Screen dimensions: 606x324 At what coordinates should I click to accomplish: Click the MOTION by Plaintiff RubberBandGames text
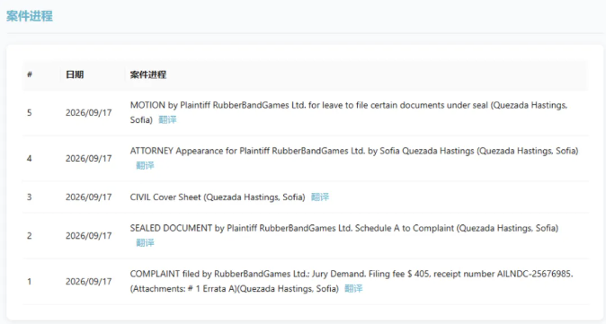[x=349, y=112]
